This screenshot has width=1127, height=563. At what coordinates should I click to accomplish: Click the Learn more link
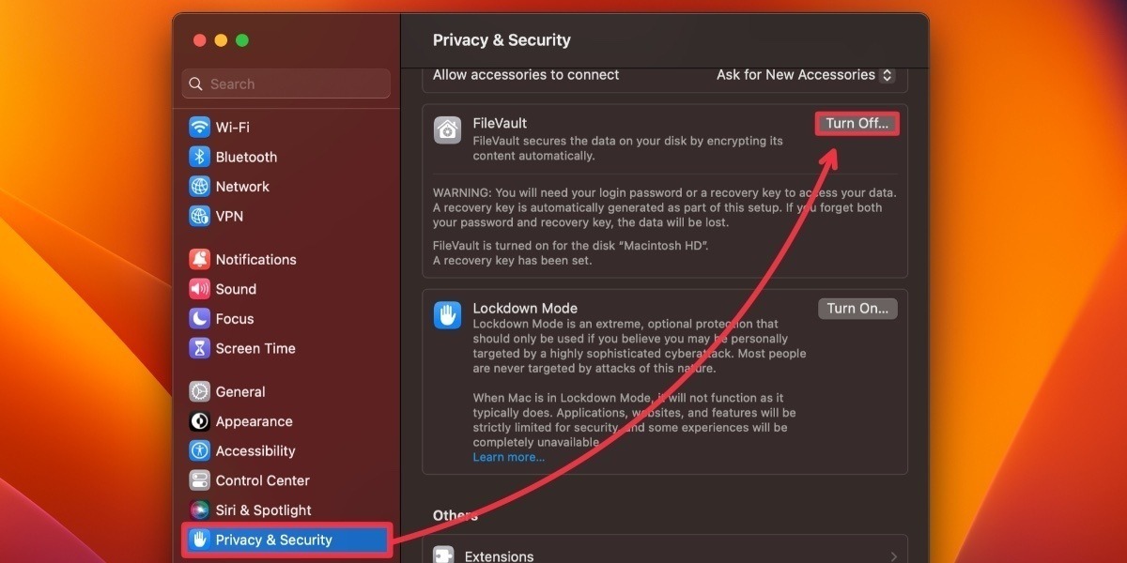click(508, 457)
